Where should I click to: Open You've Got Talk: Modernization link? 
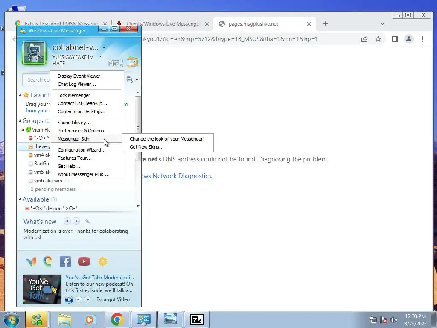tap(100, 278)
